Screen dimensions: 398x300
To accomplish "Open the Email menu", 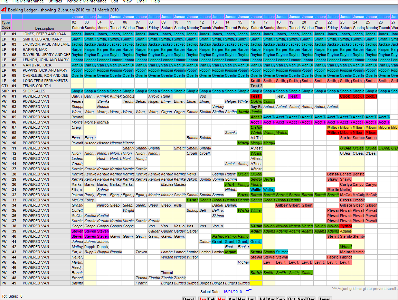I will coord(141,1).
